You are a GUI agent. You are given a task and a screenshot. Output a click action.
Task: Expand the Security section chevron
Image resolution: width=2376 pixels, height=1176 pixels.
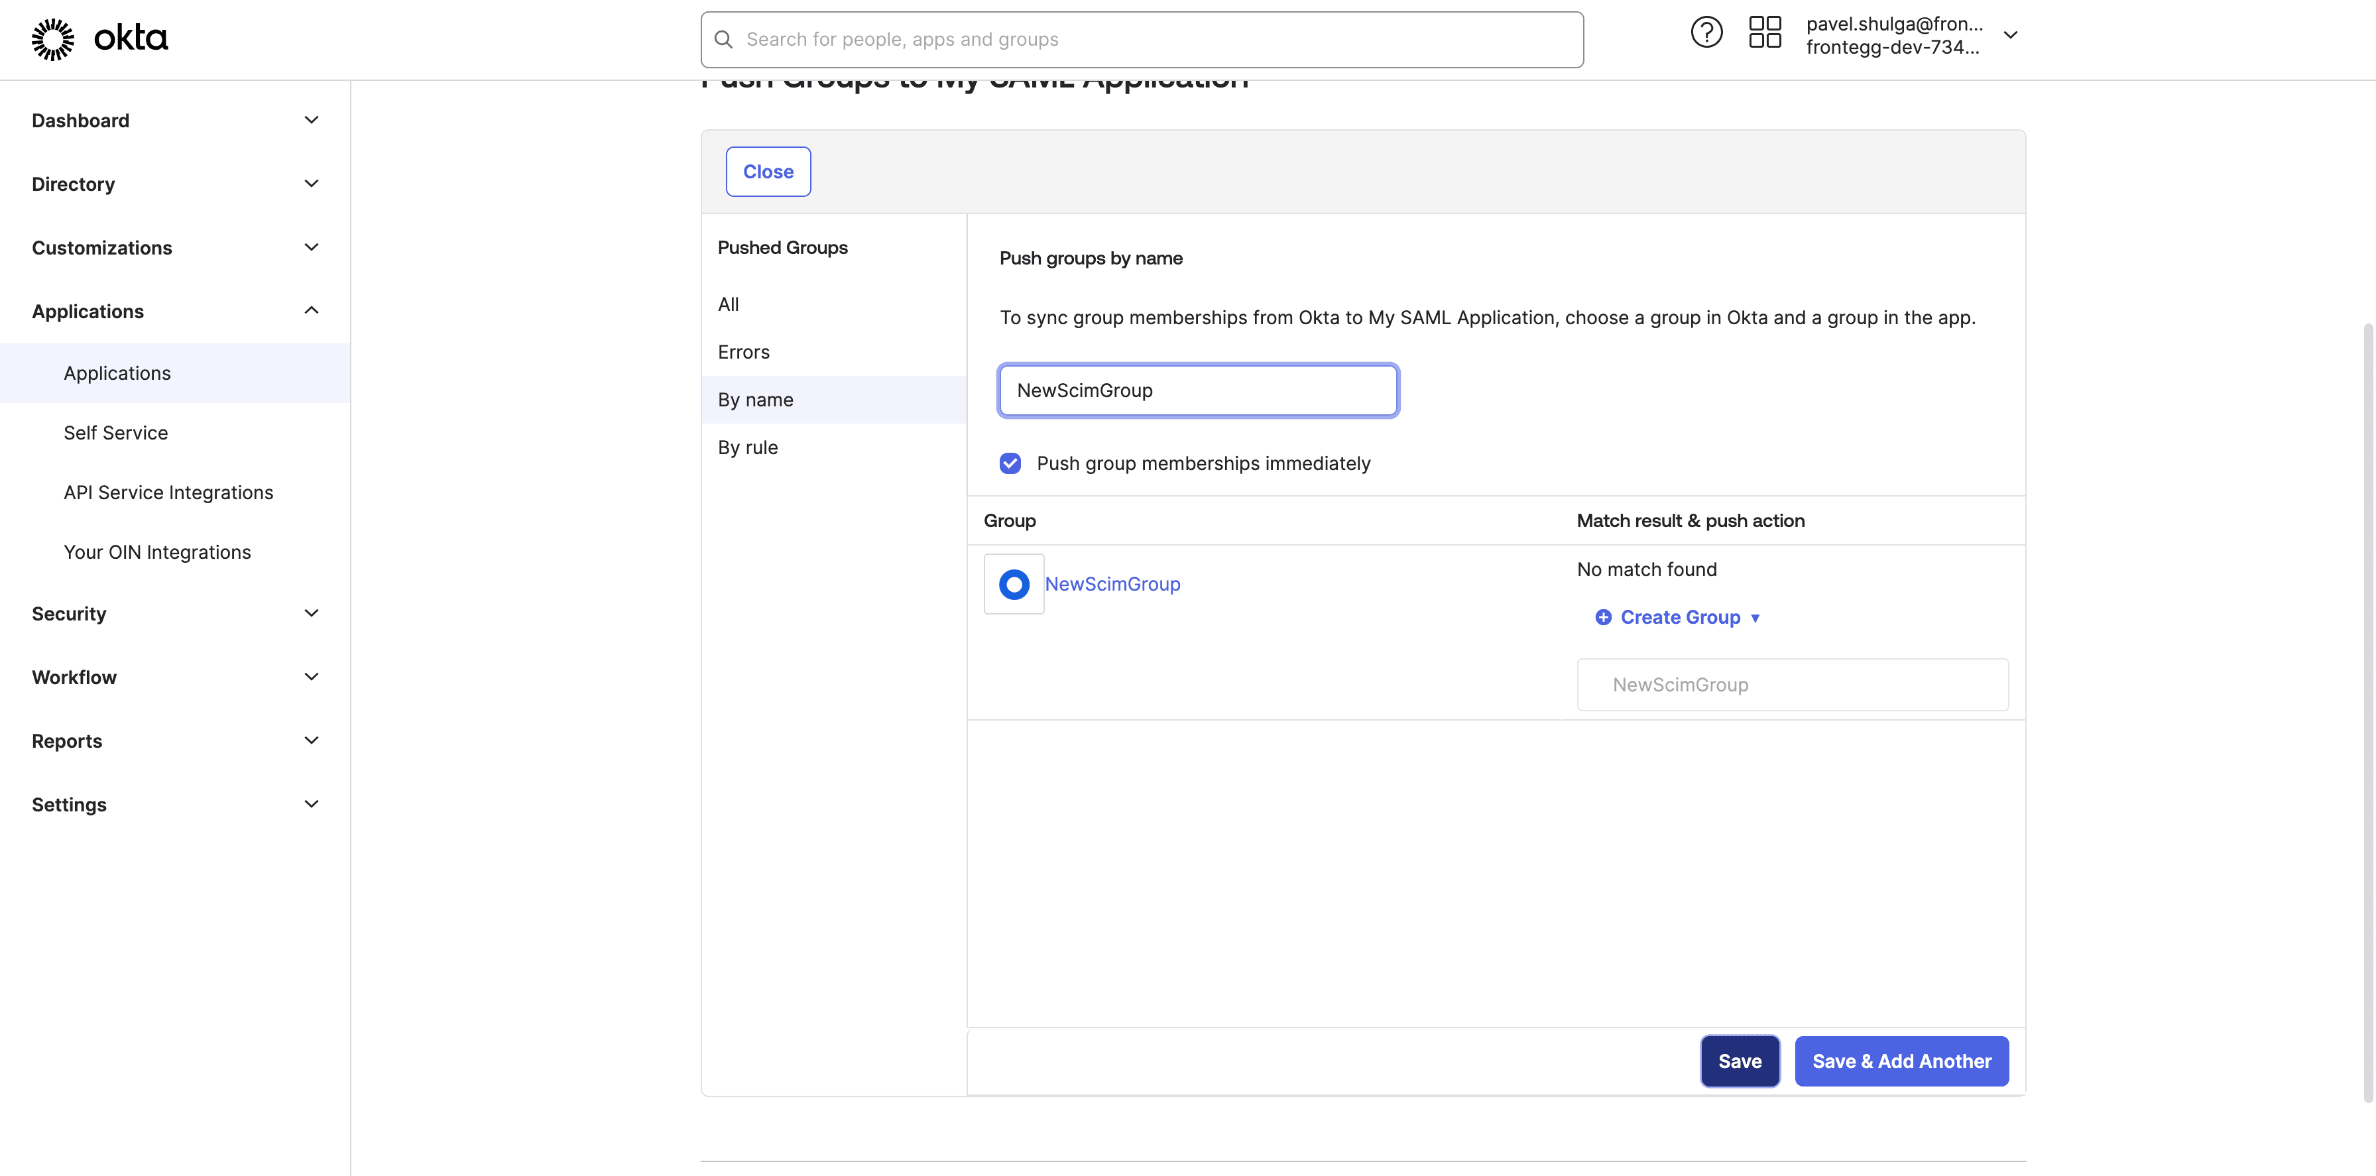pos(312,613)
